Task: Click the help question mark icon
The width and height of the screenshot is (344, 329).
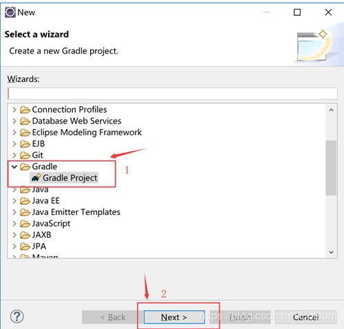Action: pyautogui.click(x=17, y=317)
